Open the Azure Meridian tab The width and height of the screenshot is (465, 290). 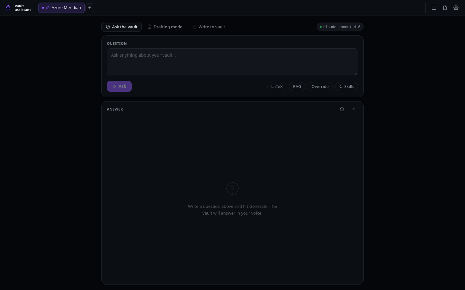tap(61, 8)
